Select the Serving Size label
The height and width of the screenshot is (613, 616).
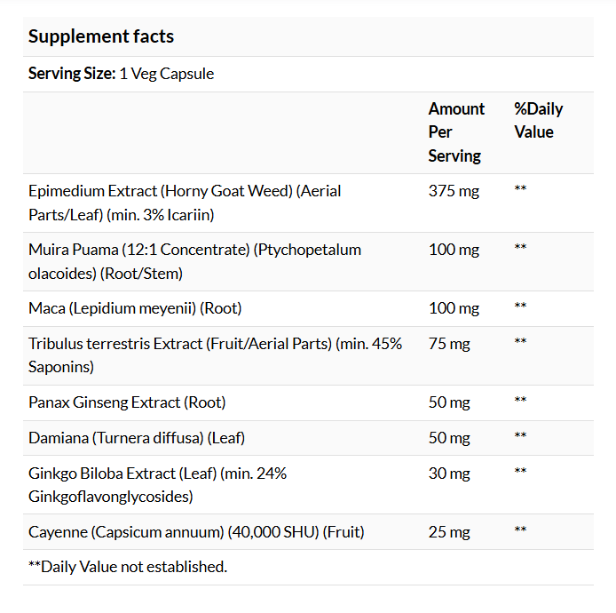coord(72,74)
